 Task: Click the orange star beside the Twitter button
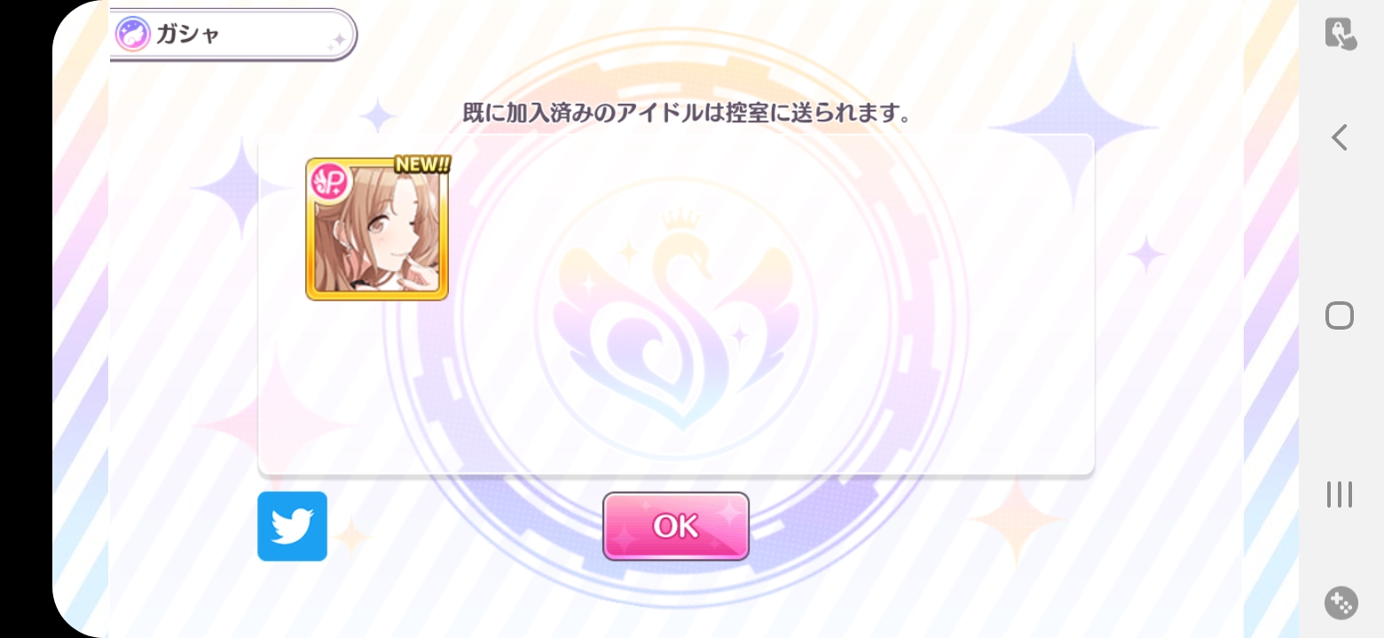[x=351, y=535]
